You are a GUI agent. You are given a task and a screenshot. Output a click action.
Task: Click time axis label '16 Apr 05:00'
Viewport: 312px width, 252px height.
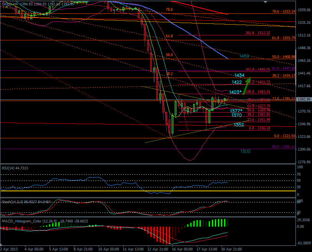click(182, 249)
